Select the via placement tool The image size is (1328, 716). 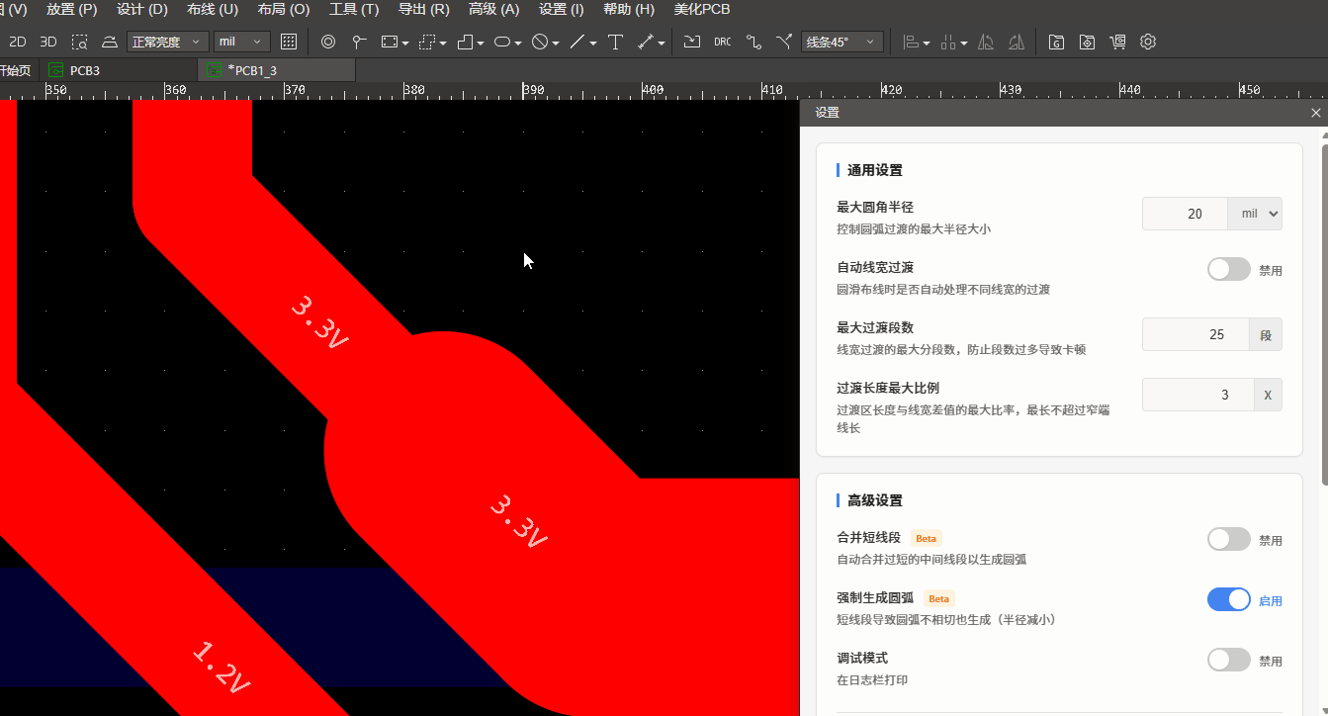[x=328, y=42]
